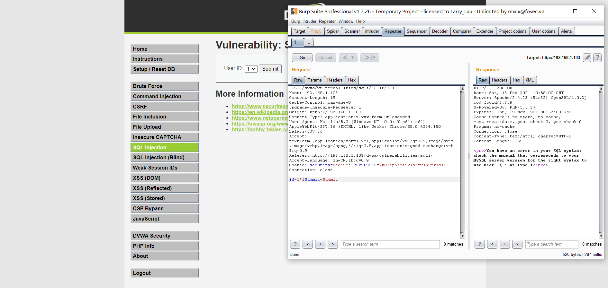The height and width of the screenshot is (288, 608).
Task: Click the next match arrow in response search
Action: [517, 244]
